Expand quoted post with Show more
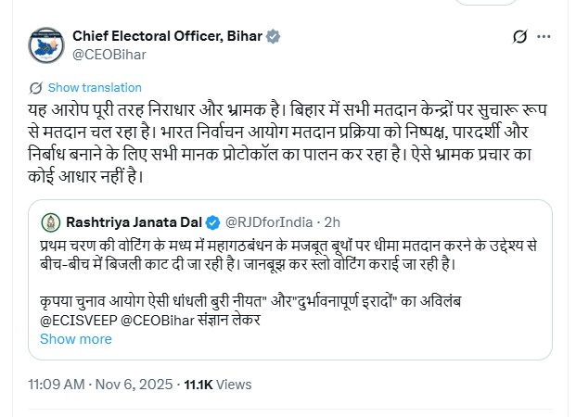Screen dimensions: 576x417 coord(76,338)
